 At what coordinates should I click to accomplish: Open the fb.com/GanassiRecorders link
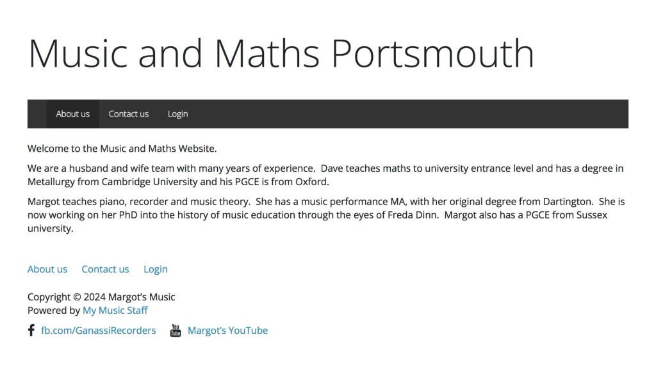tap(99, 331)
